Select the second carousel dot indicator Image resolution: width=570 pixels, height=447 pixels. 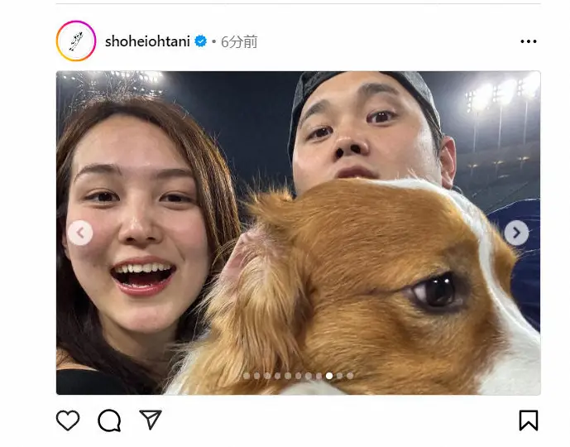[257, 376]
